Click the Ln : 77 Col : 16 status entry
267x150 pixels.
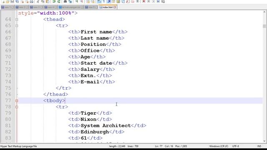[171, 146]
